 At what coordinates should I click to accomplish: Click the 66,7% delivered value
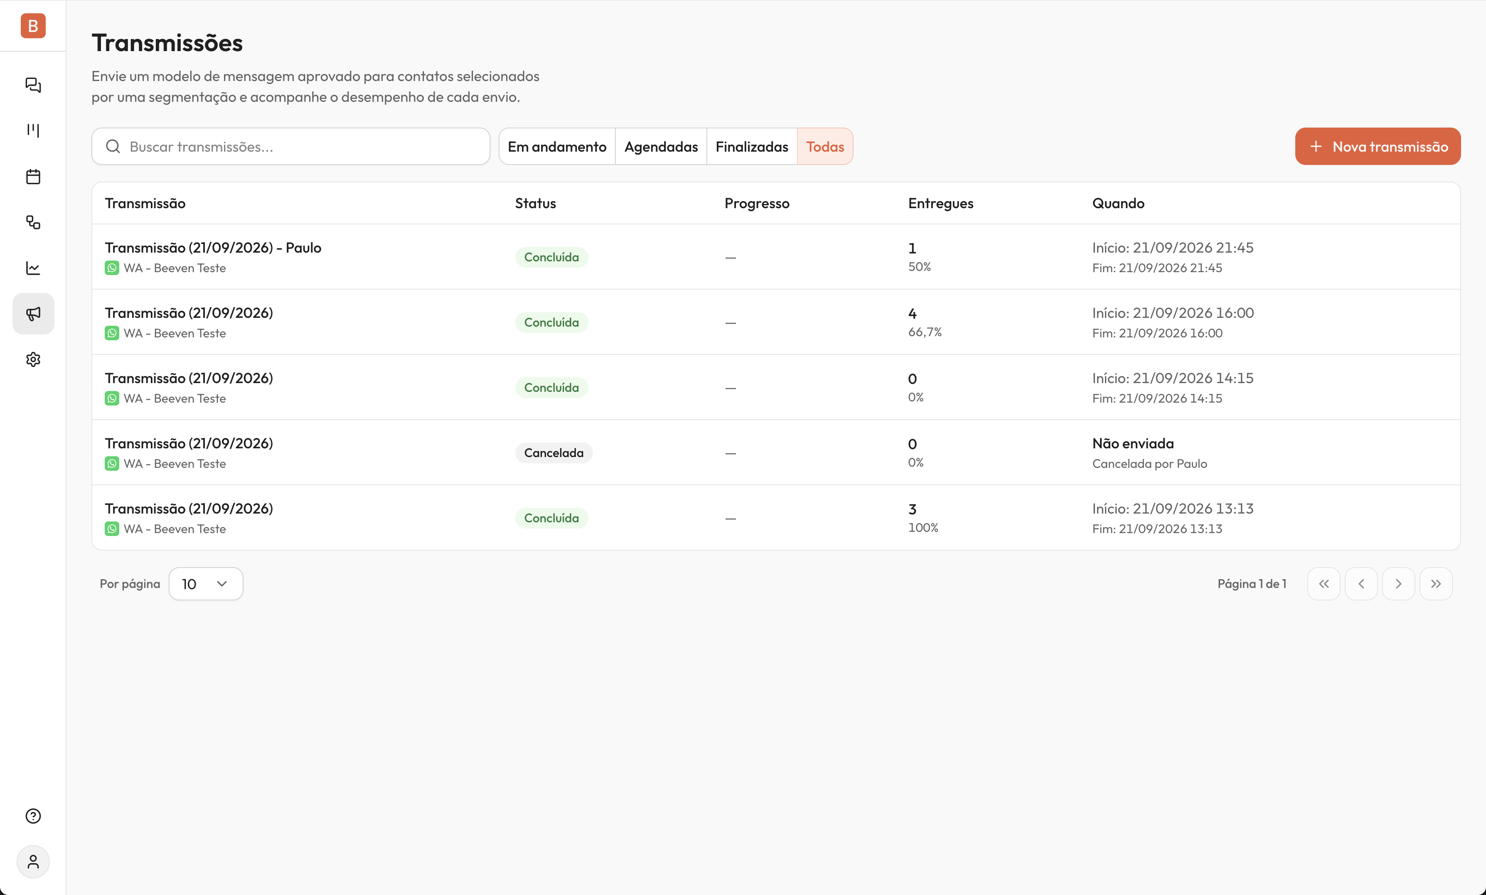(925, 332)
